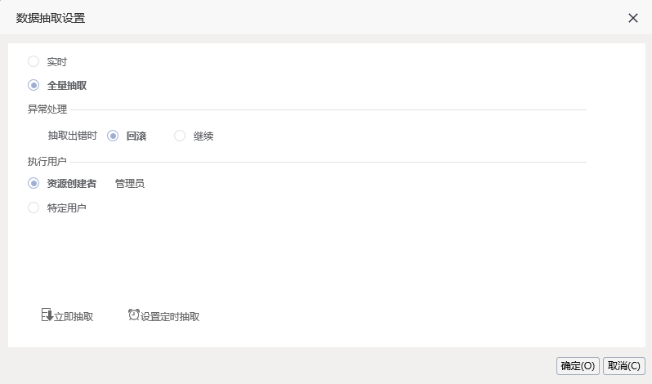Click the alarm clock icon for scheduled extraction
This screenshot has height=384, width=652.
[x=134, y=315]
